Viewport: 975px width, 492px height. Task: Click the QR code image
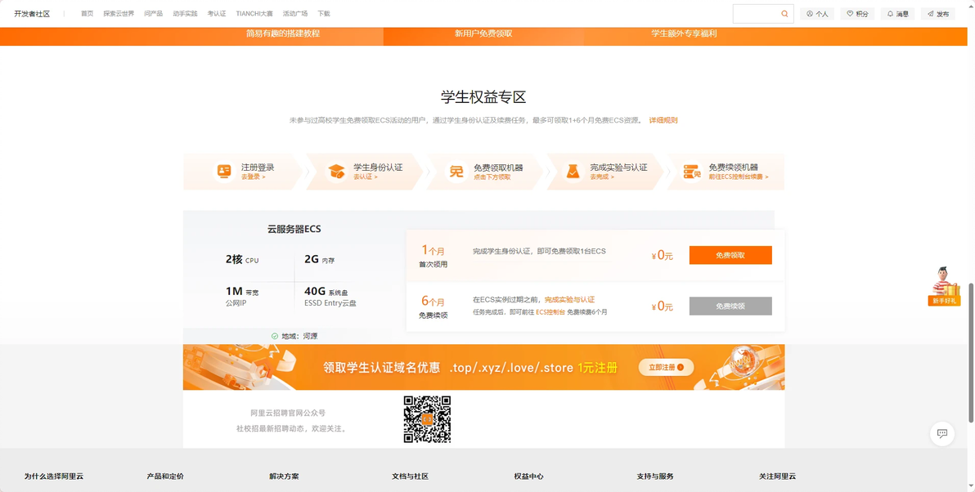coord(427,419)
